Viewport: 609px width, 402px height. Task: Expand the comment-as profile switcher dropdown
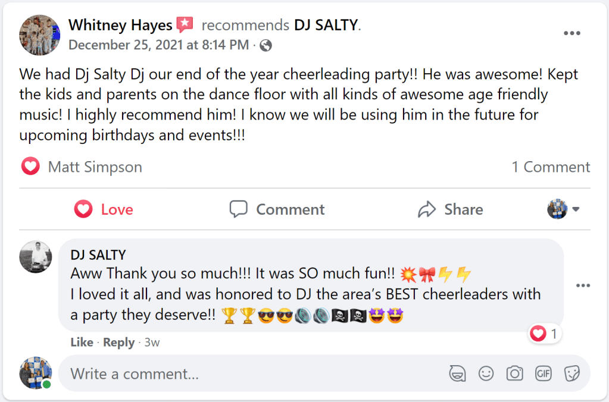563,209
